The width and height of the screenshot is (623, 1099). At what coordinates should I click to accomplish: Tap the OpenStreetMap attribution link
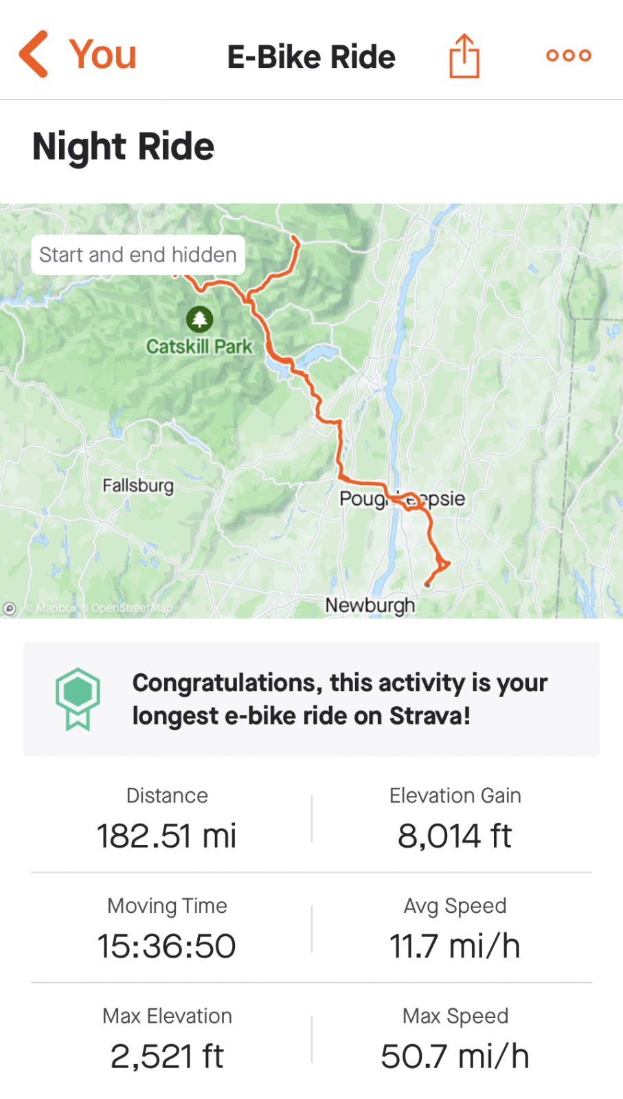click(x=131, y=609)
